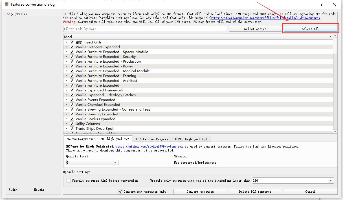
Task: Uncheck the Insect Girls mod checkbox
Action: (x=72, y=42)
